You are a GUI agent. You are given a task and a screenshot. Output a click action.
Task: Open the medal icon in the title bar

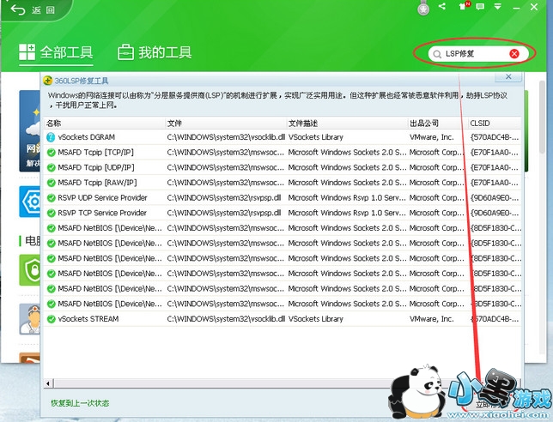coord(423,9)
